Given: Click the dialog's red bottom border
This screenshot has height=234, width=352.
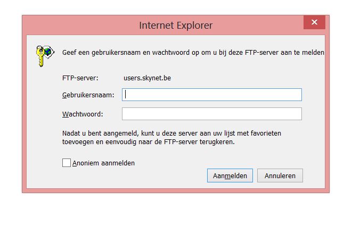Looking at the screenshot, I should pyautogui.click(x=176, y=190).
